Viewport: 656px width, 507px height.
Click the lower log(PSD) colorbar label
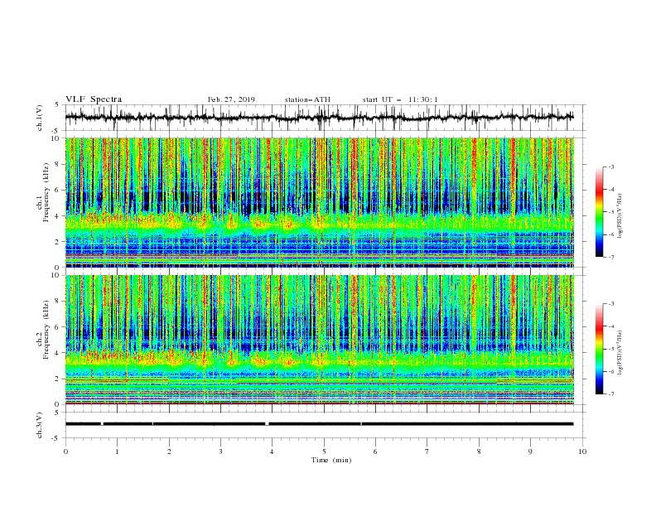620,353
